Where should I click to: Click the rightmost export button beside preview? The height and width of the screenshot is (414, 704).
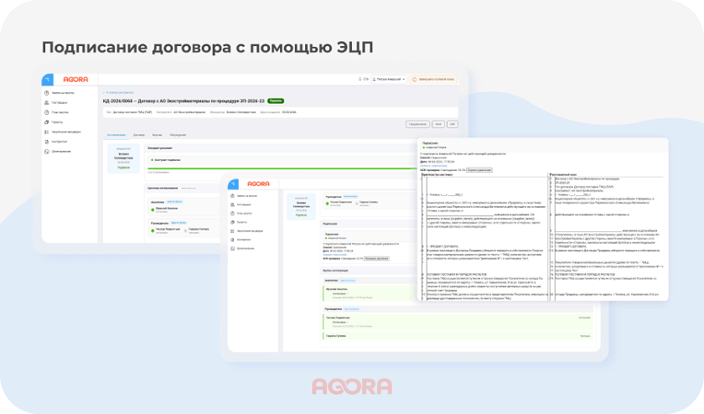point(453,124)
